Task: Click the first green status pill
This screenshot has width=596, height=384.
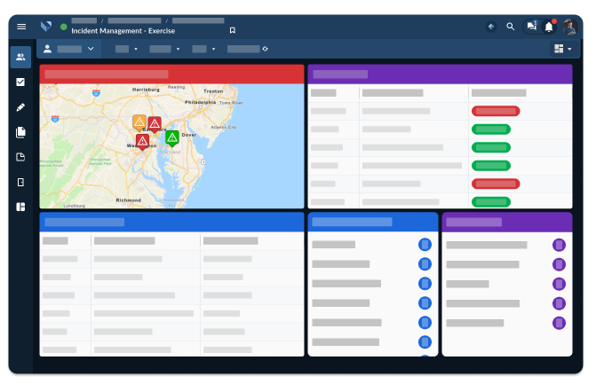Action: click(x=491, y=129)
